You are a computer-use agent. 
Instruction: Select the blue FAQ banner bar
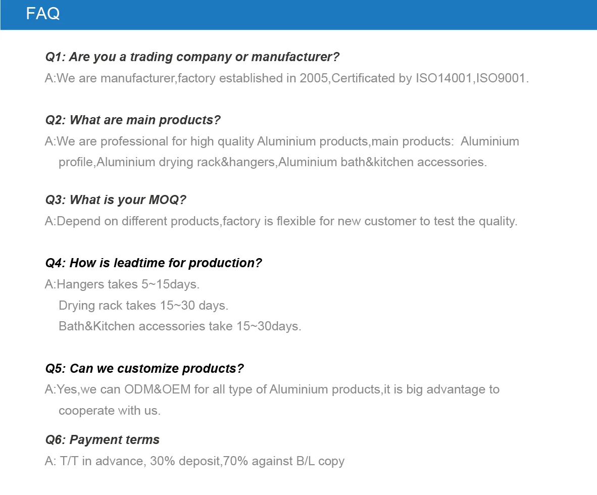(298, 15)
